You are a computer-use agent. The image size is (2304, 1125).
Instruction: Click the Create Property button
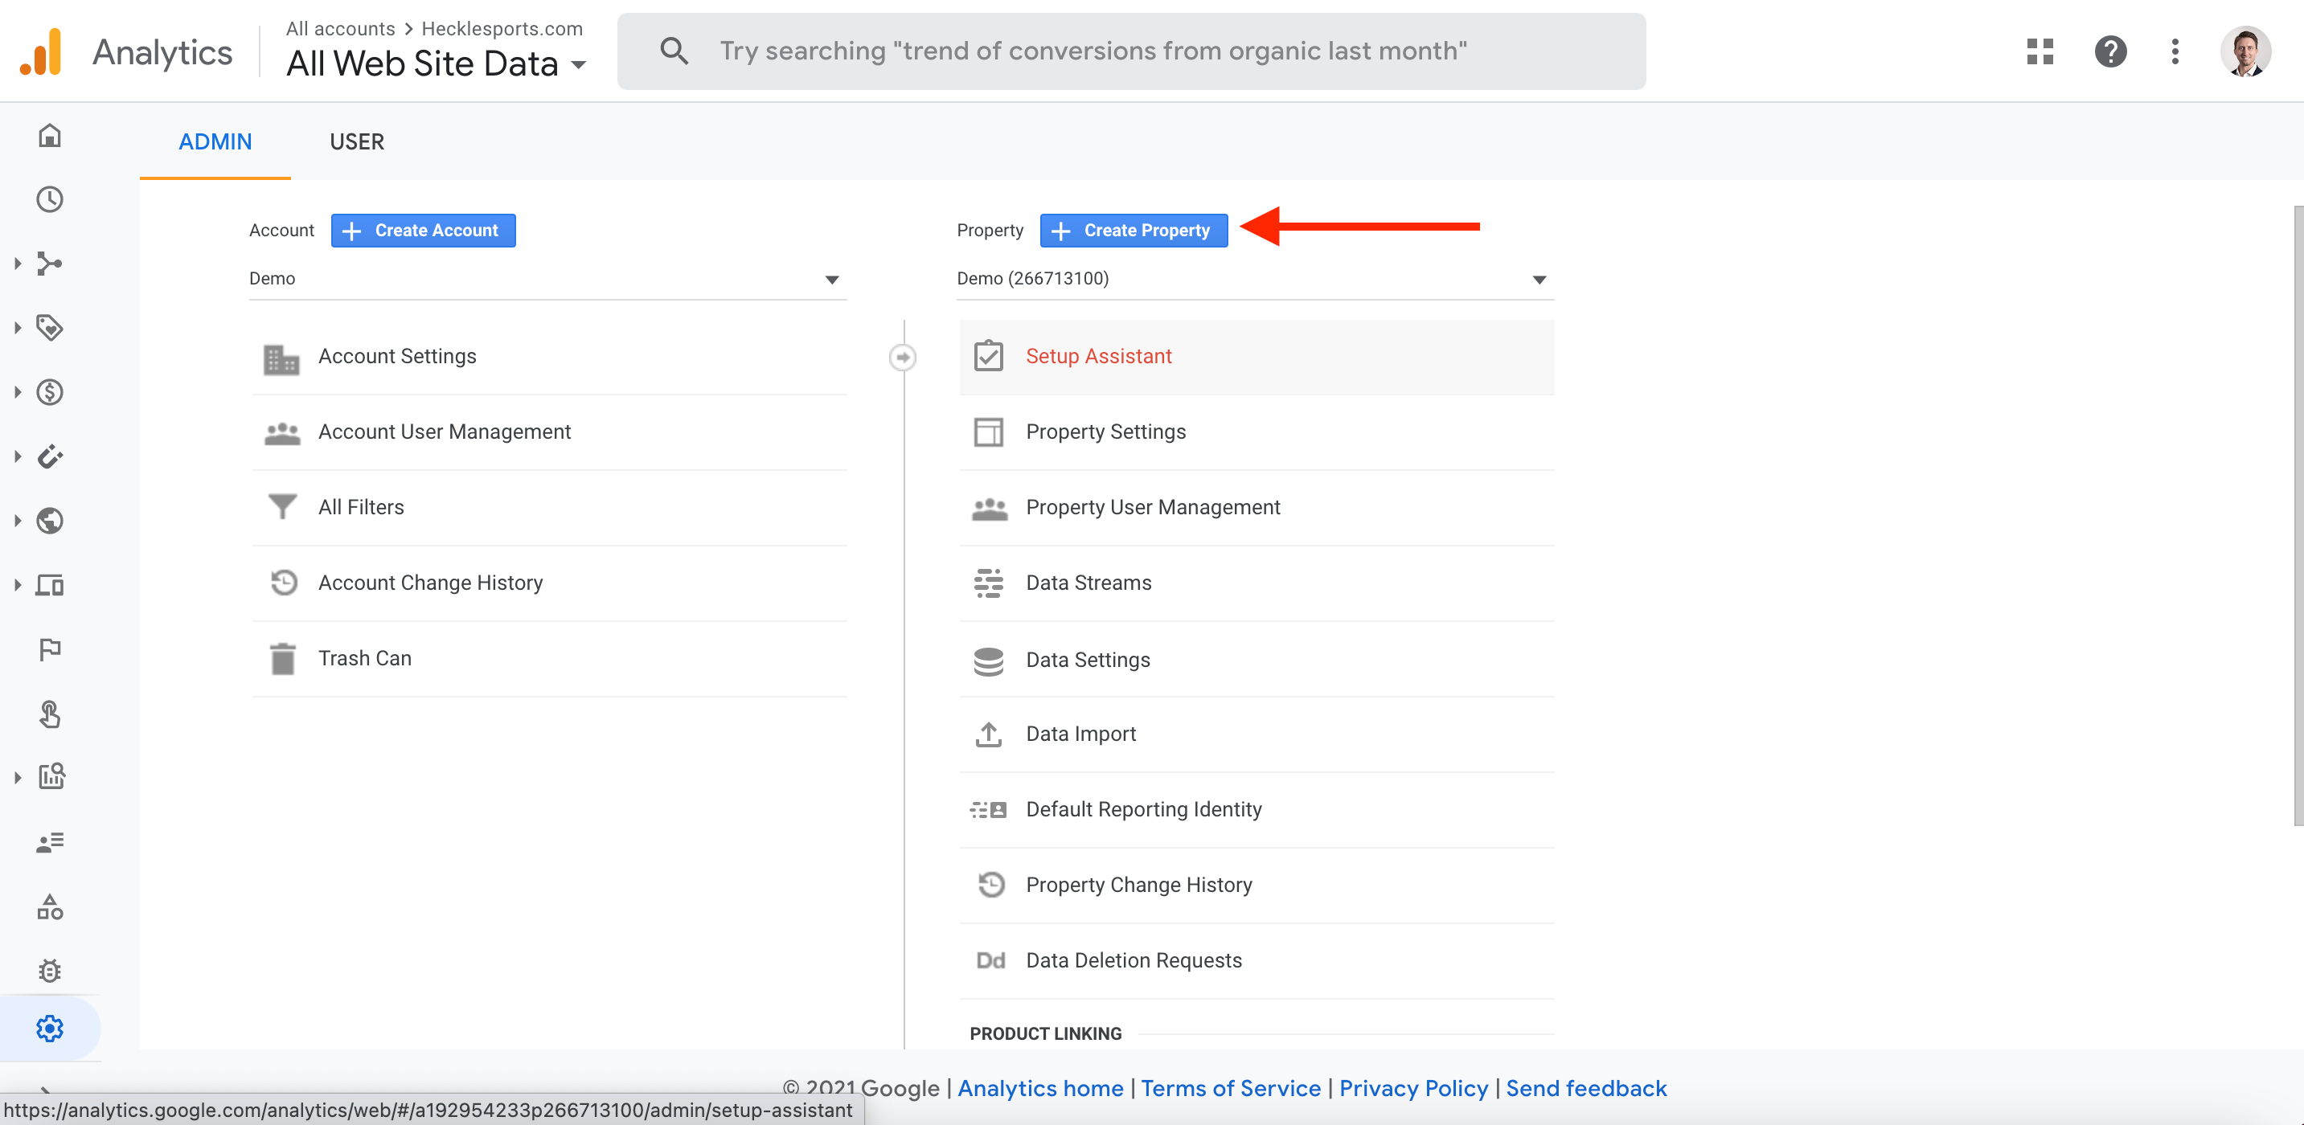pos(1134,231)
